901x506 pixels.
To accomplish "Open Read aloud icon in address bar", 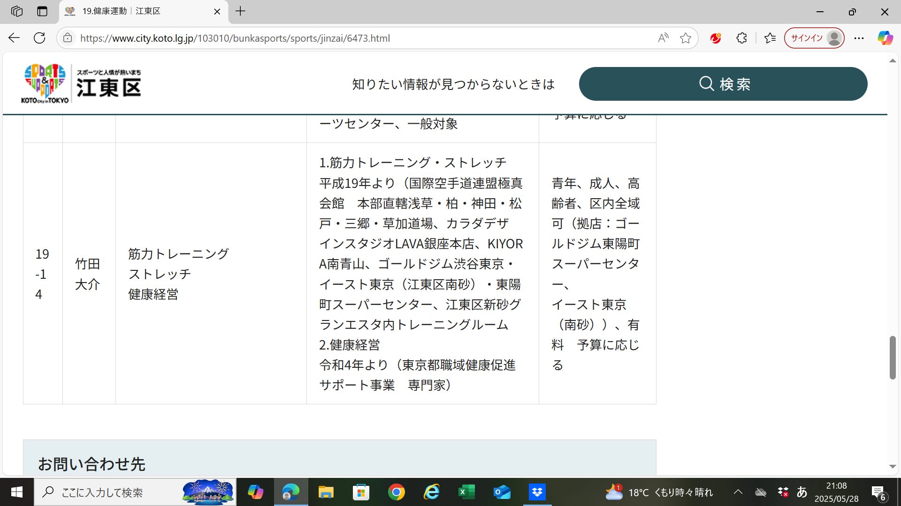I will pyautogui.click(x=663, y=38).
